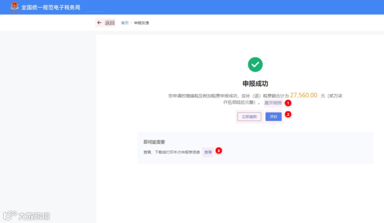Viewport: 384px width, 223px height.
Task: Expand details via 展开明细
Action: (273, 103)
